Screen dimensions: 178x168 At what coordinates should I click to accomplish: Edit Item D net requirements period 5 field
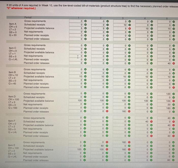point(164,105)
